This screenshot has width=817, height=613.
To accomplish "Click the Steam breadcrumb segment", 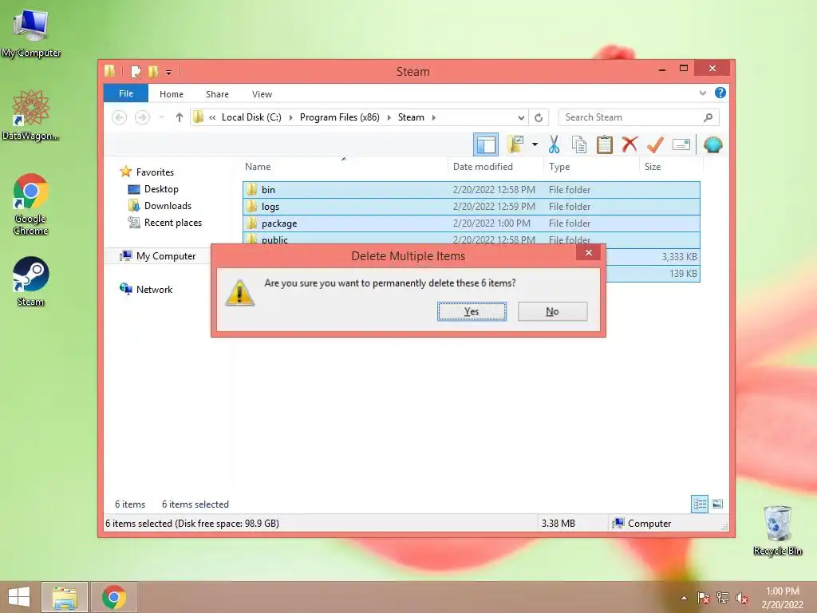I will 411,117.
